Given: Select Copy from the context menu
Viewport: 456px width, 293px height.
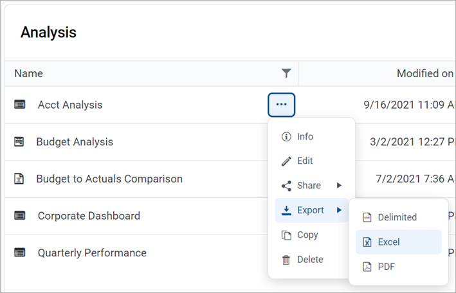Looking at the screenshot, I should click(x=307, y=235).
